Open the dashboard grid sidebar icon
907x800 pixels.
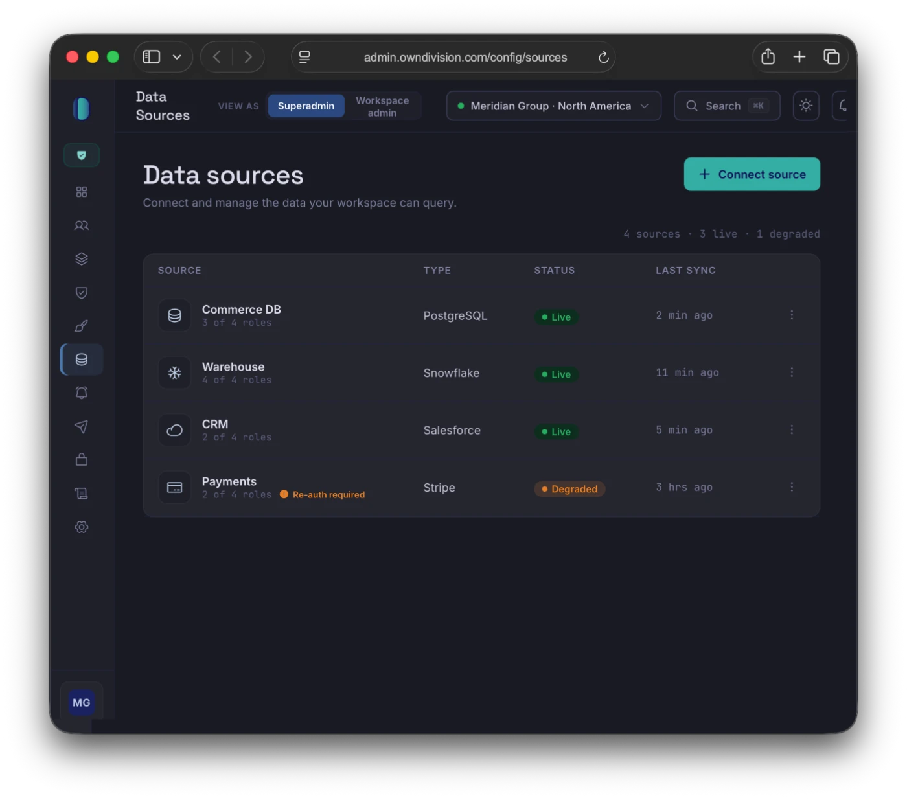(x=82, y=192)
